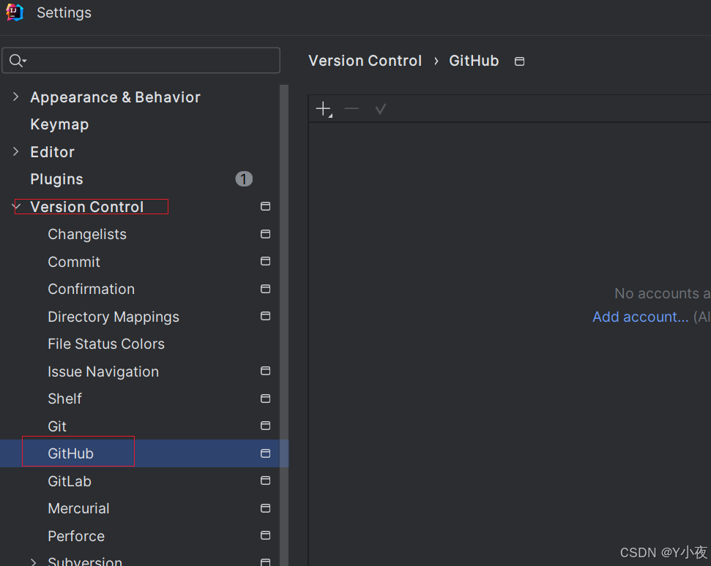Click the Appearance & Behavior label

point(115,97)
